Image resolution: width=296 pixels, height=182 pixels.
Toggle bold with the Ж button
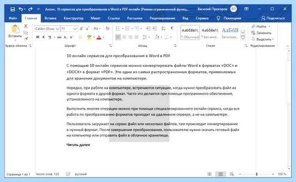coord(37,37)
